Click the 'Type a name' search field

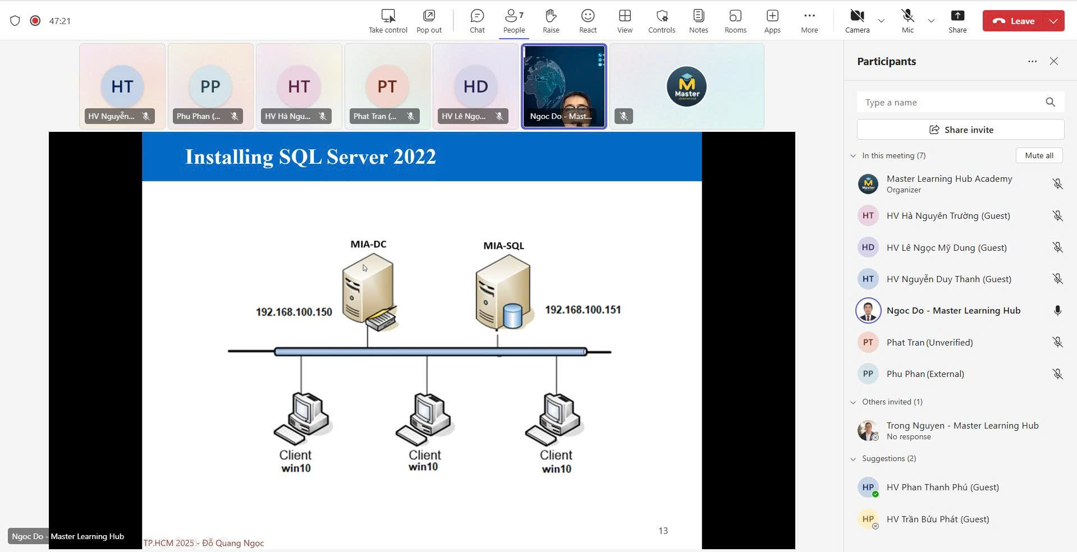tap(951, 102)
